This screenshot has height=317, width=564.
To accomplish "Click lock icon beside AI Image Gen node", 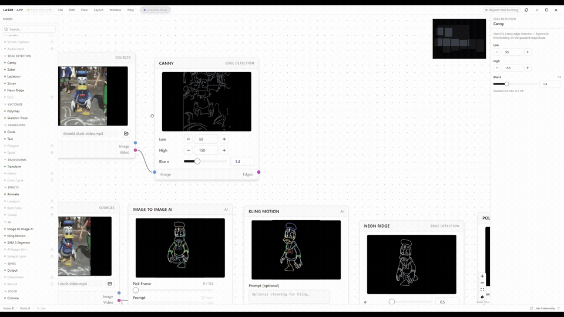I will [52, 249].
